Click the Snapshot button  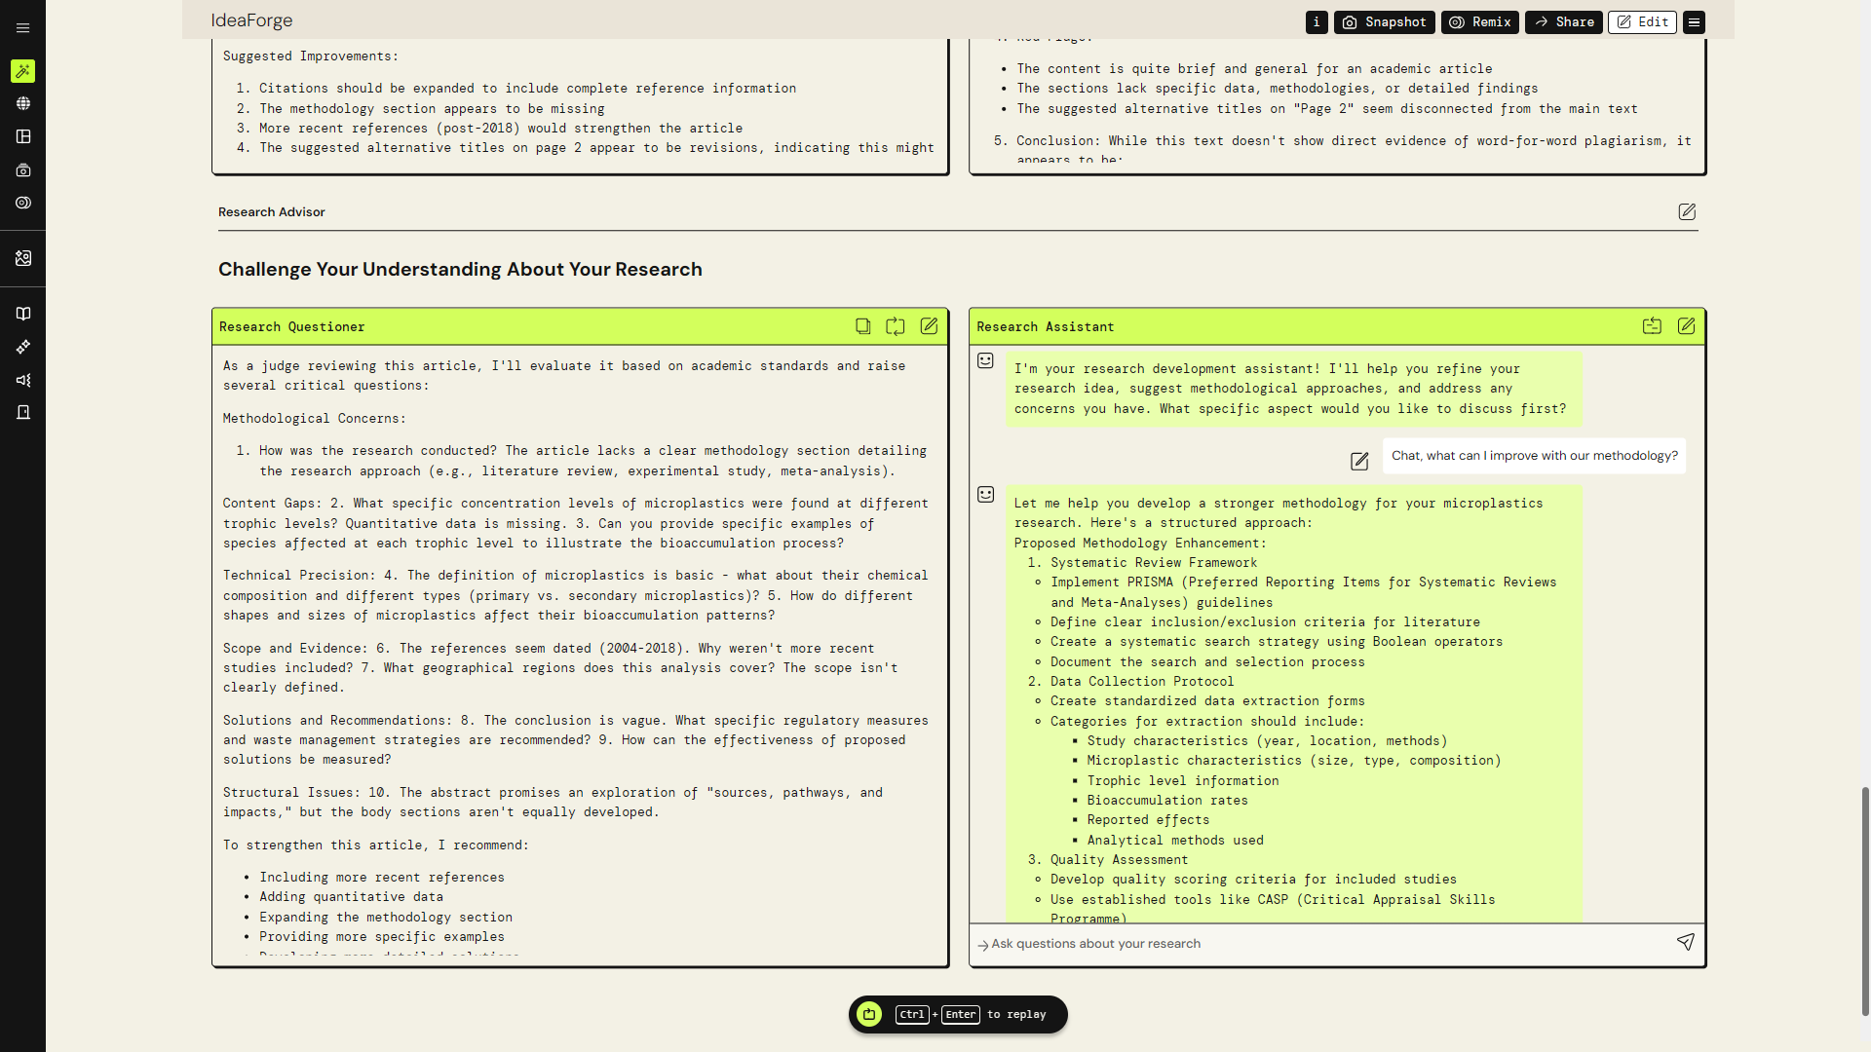tap(1384, 21)
